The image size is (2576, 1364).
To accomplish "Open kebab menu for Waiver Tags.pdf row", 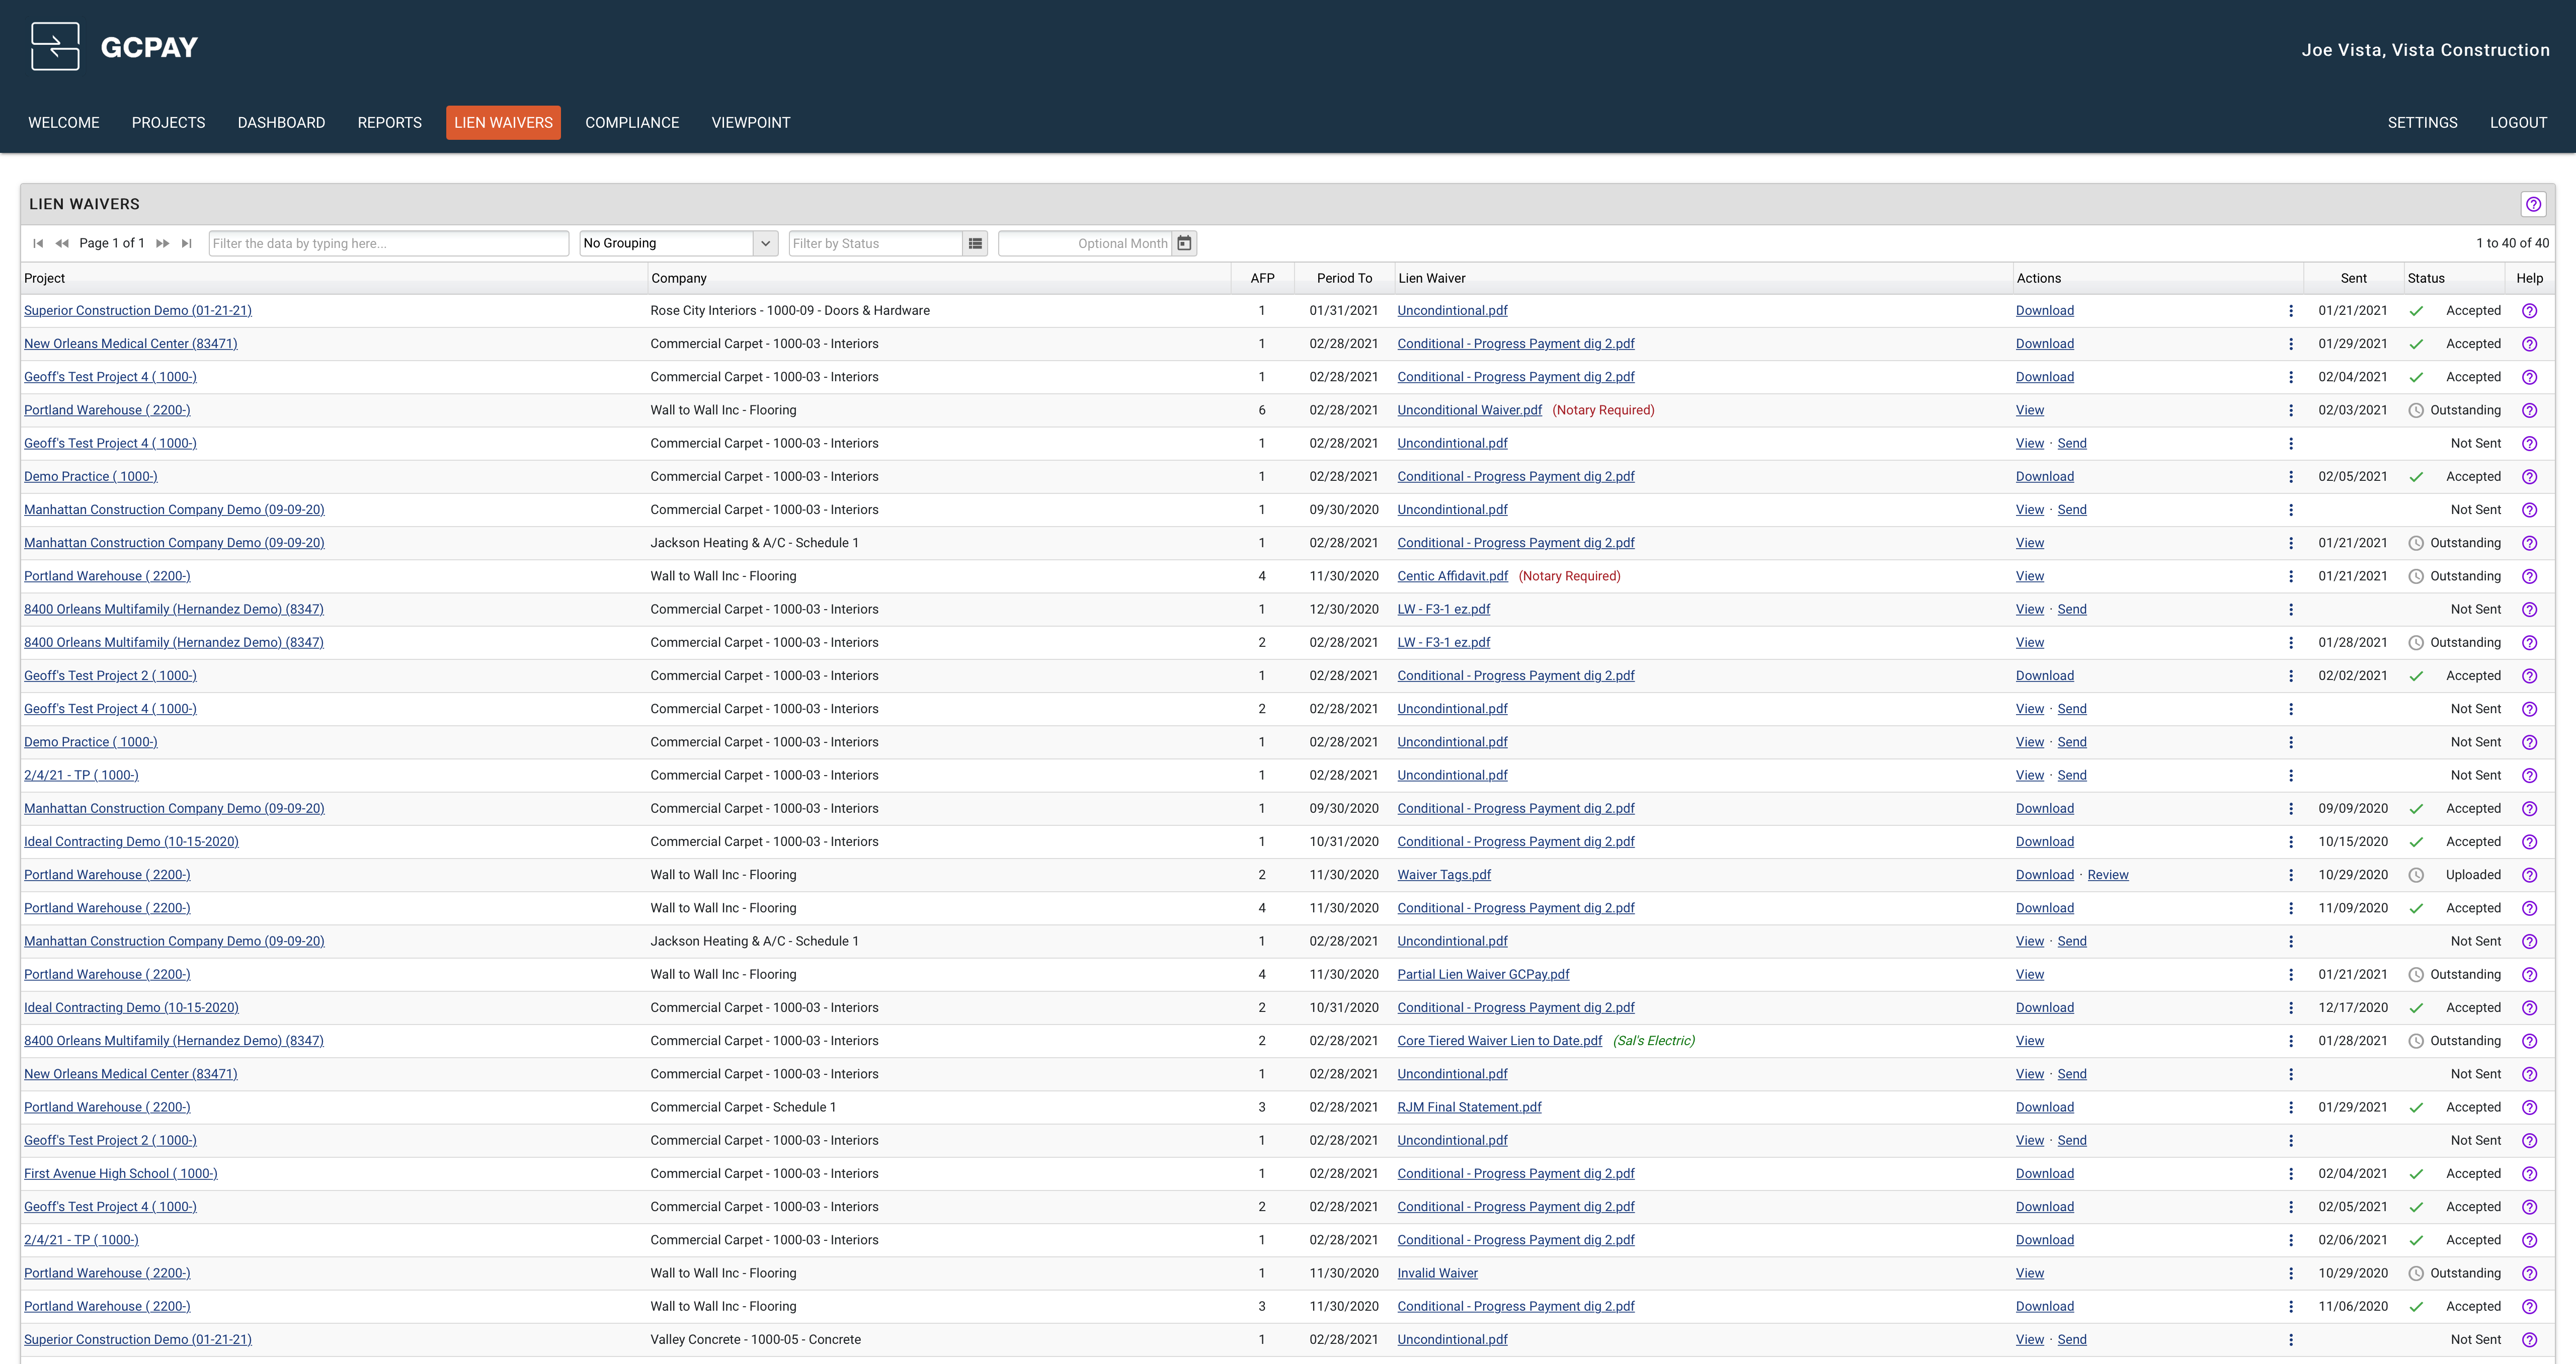I will coord(2290,875).
